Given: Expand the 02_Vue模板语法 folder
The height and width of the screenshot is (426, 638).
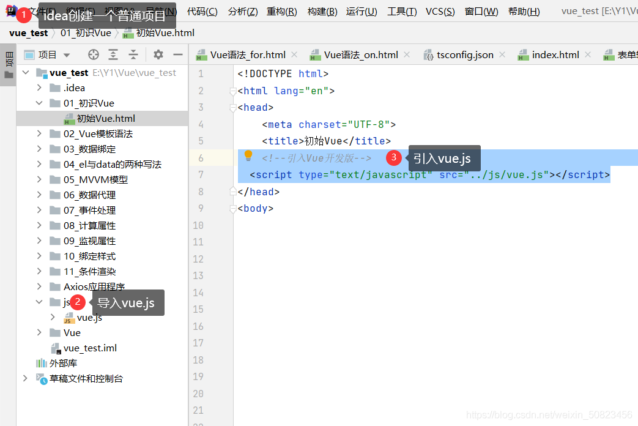Looking at the screenshot, I should pyautogui.click(x=39, y=133).
